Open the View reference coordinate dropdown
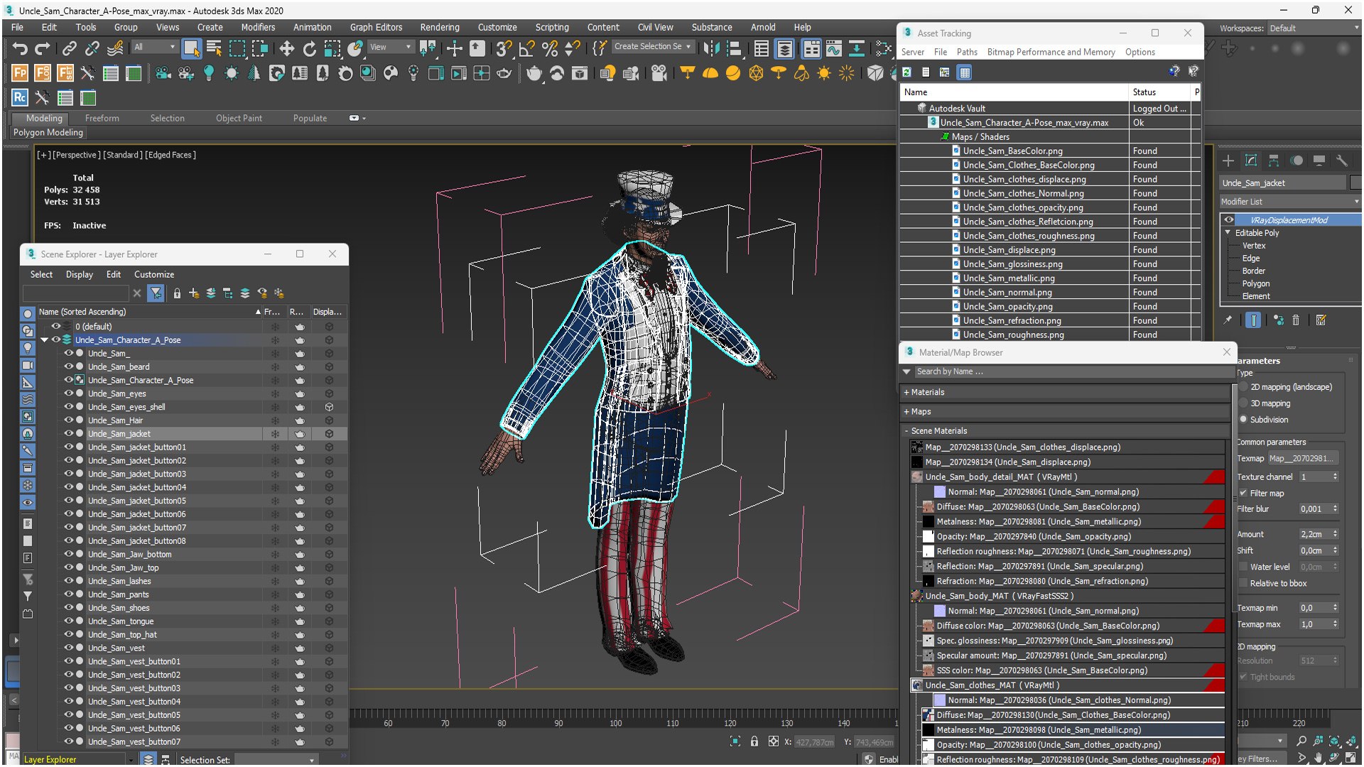This screenshot has width=1364, height=767. [390, 47]
